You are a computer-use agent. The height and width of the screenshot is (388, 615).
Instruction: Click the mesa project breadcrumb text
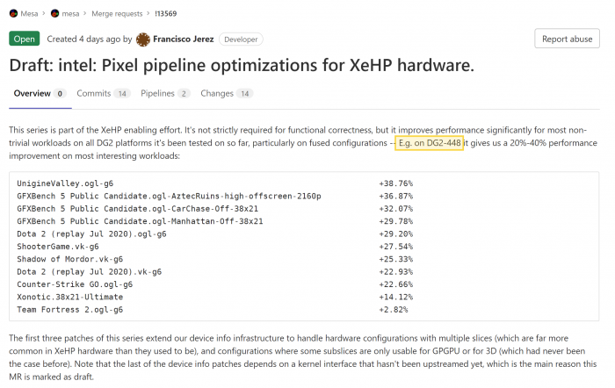pyautogui.click(x=72, y=14)
